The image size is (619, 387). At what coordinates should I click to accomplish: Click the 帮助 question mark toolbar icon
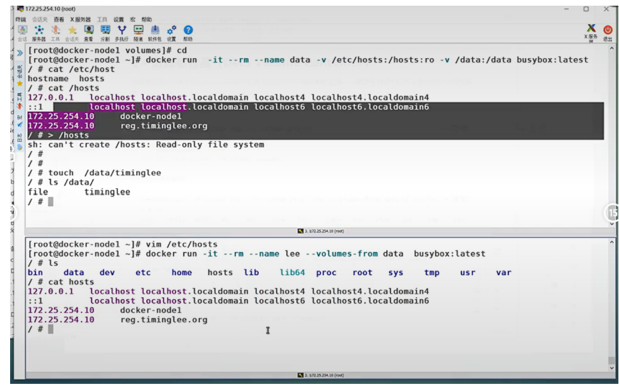point(188,33)
